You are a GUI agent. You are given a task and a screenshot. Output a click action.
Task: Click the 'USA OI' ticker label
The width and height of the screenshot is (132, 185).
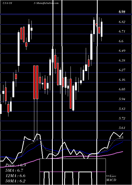(x=7, y=3)
